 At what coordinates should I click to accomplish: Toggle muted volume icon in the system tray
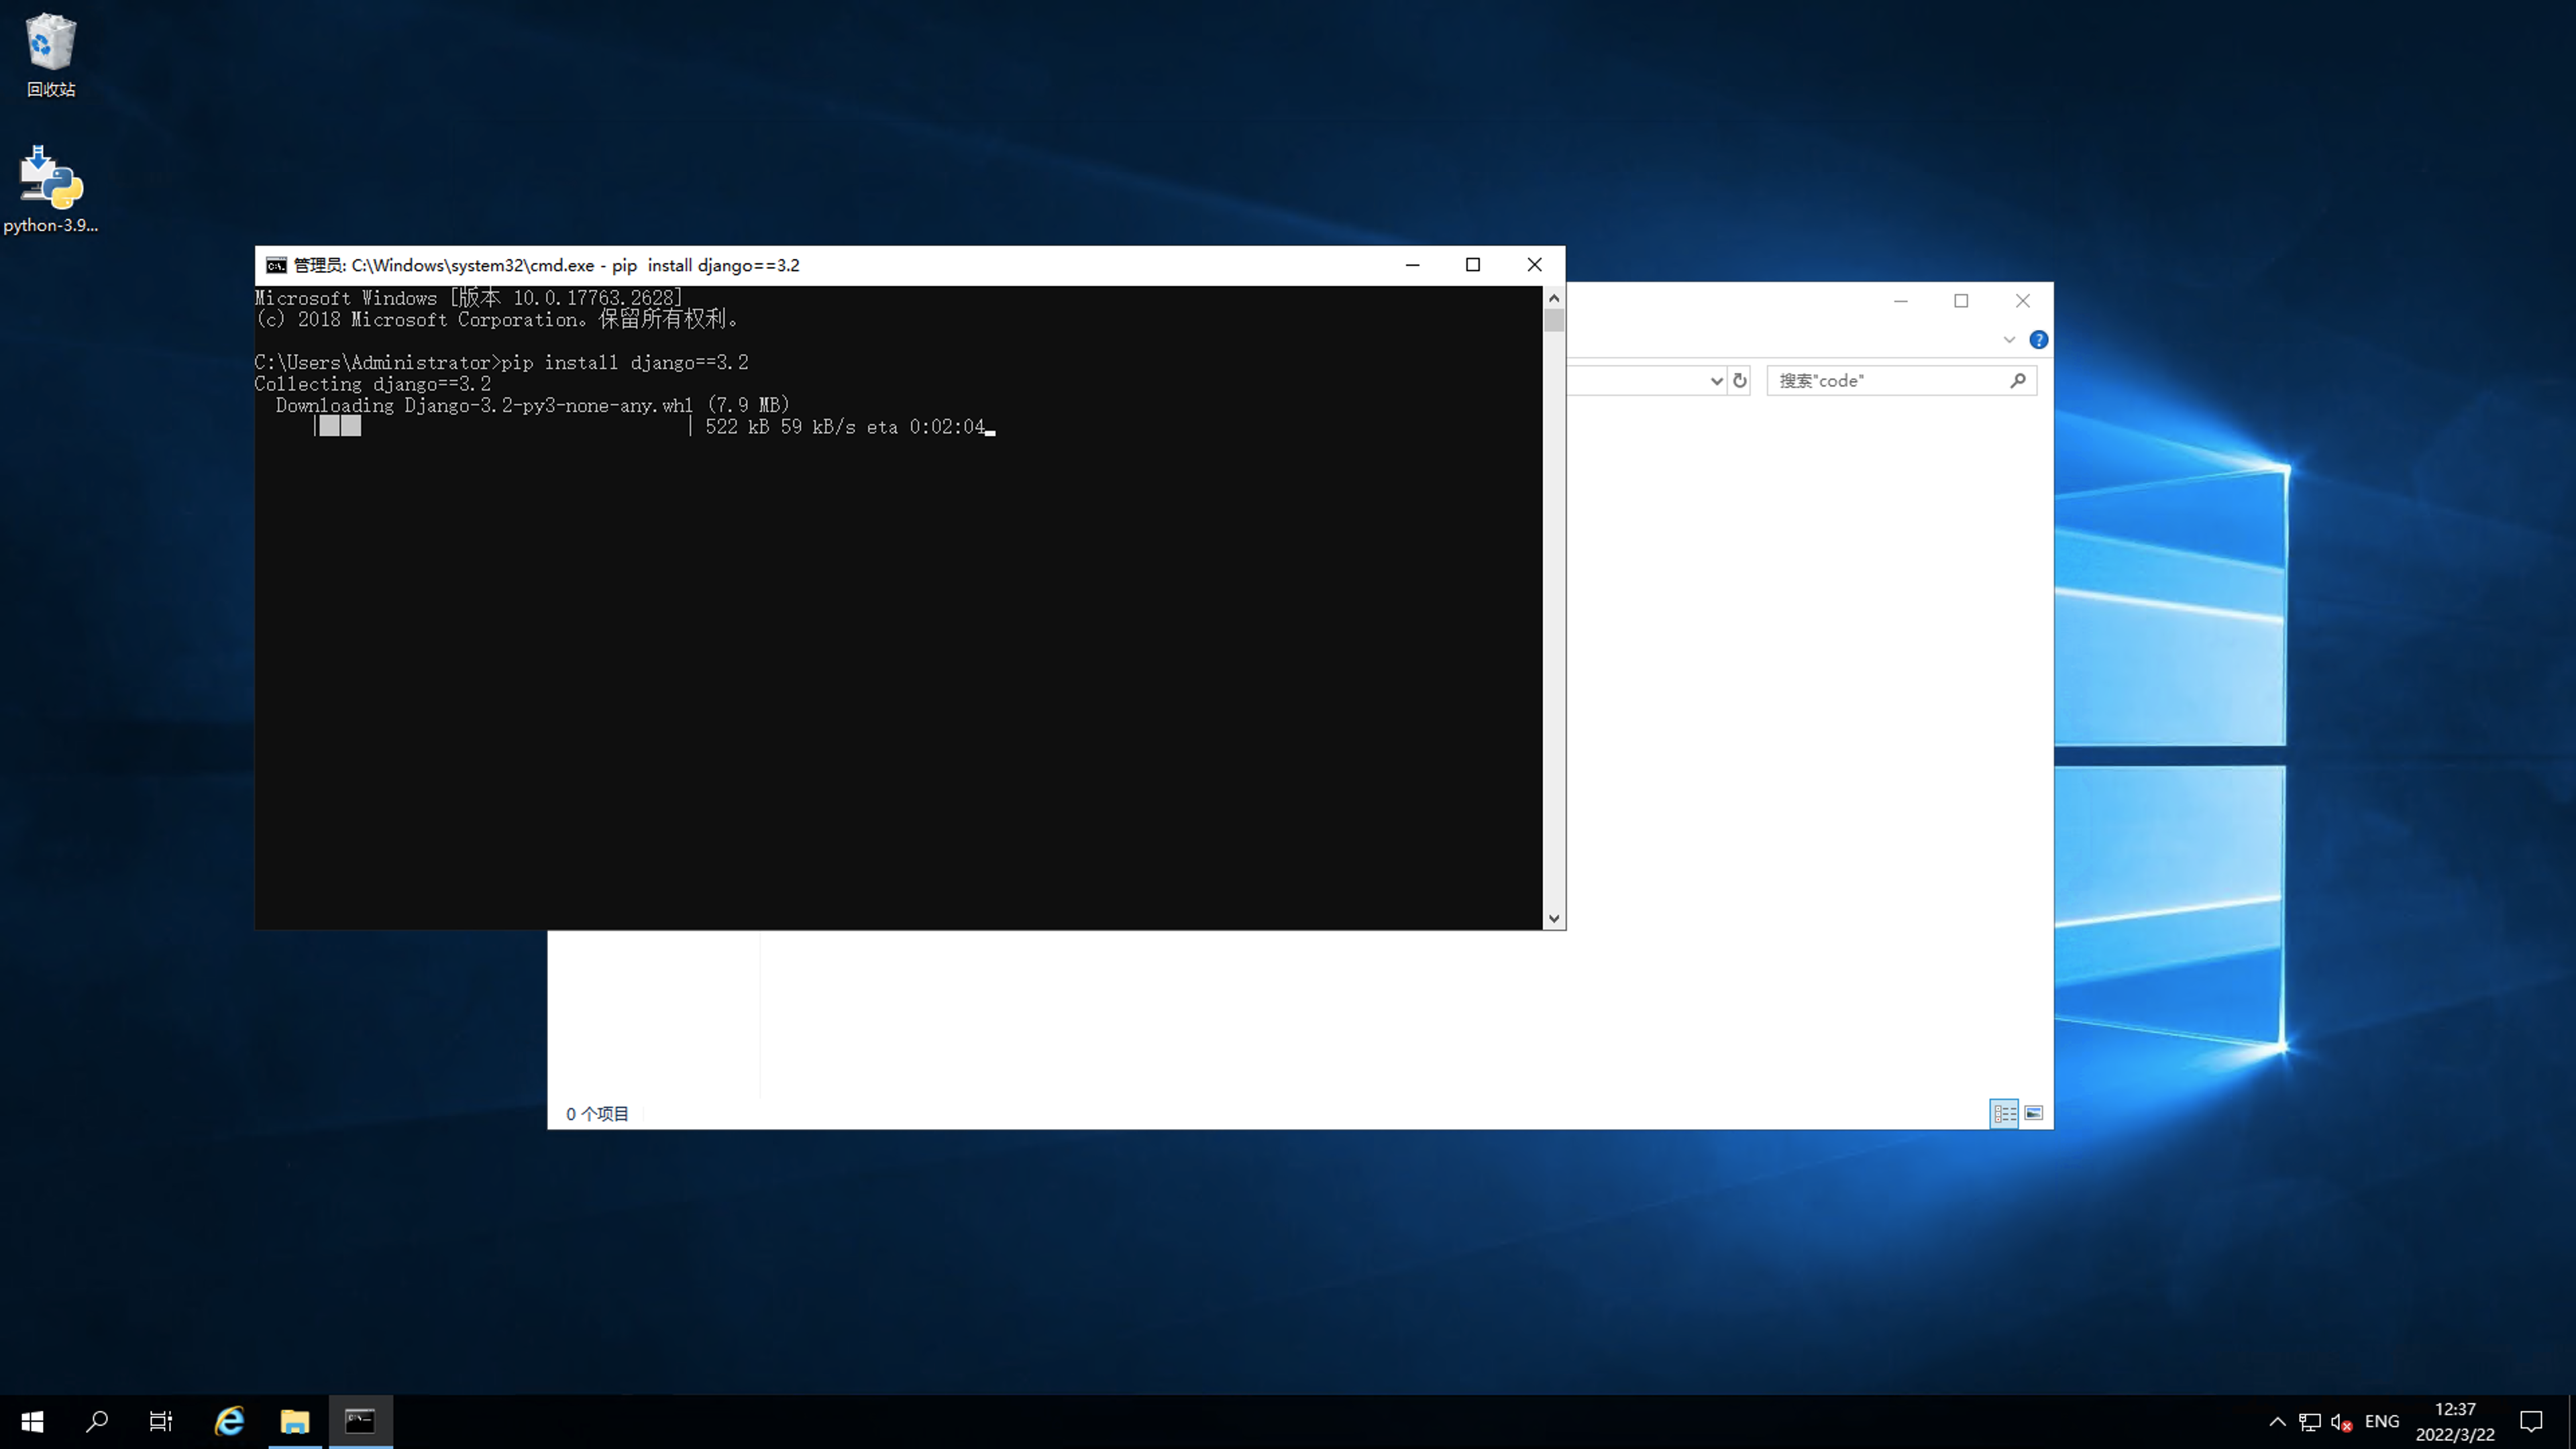2340,1421
